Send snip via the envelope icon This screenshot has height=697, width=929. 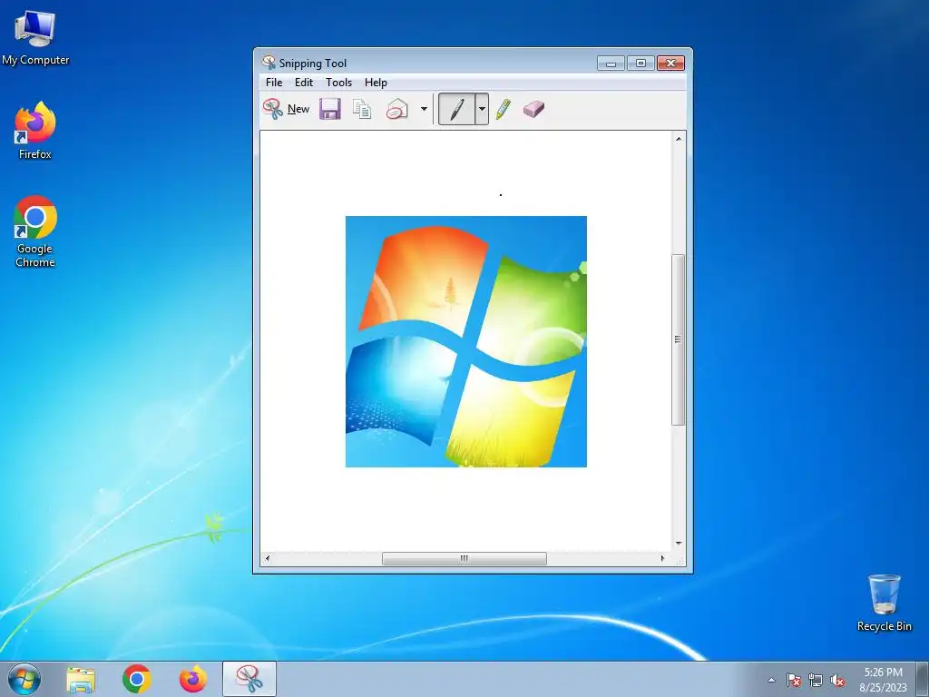pos(397,109)
